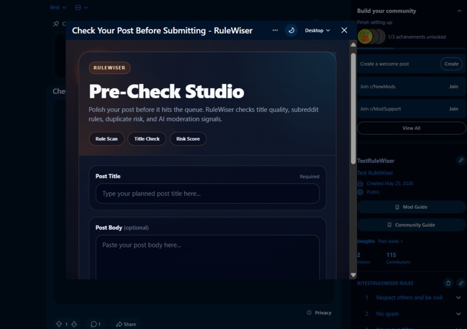This screenshot has width=467, height=329.
Task: Select the Title Check chip
Action: pyautogui.click(x=147, y=139)
